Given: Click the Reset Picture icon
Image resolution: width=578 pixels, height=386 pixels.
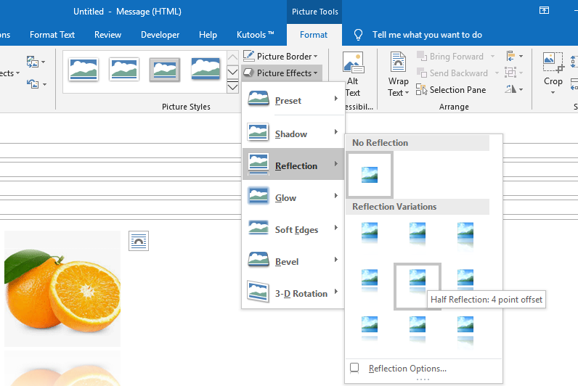Looking at the screenshot, I should pyautogui.click(x=33, y=84).
